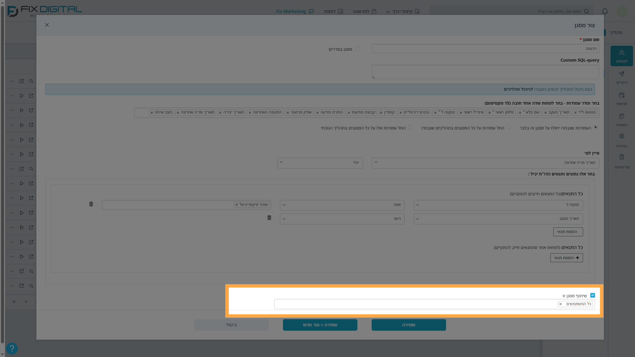Click the blue help question mark icon
This screenshot has width=635, height=357.
[x=12, y=348]
